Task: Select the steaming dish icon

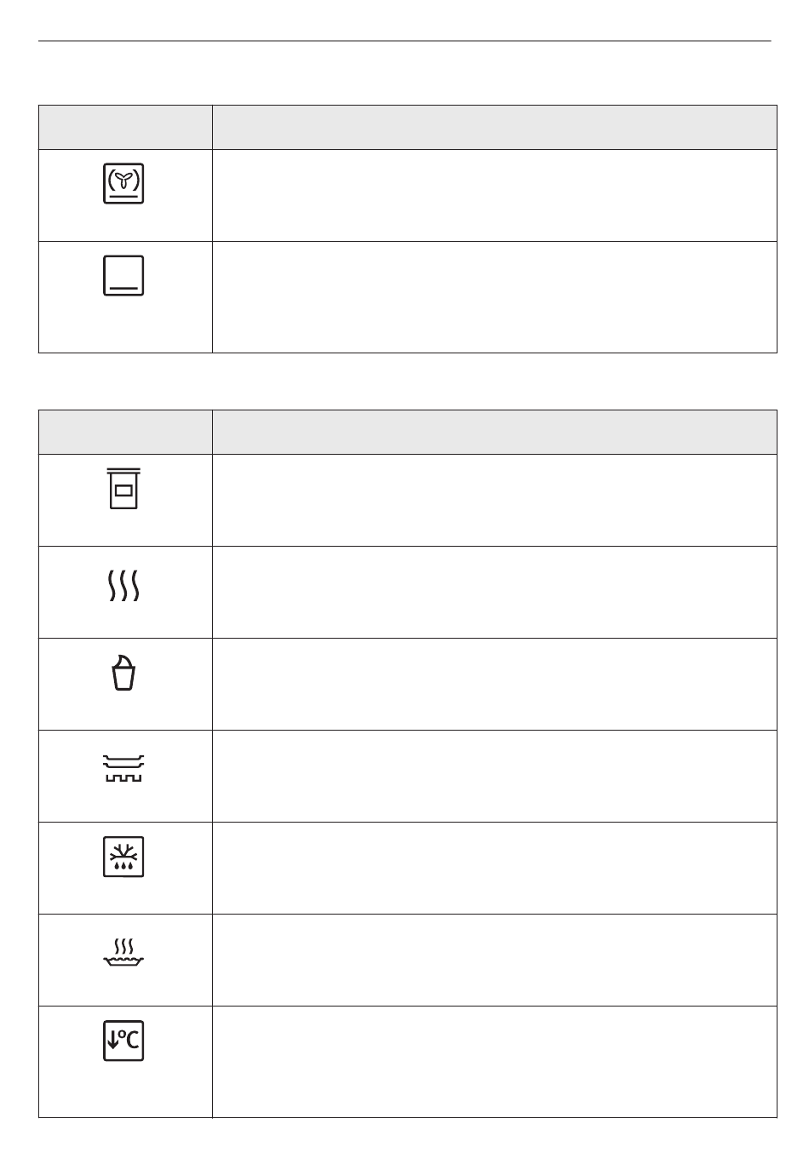Action: tap(123, 954)
